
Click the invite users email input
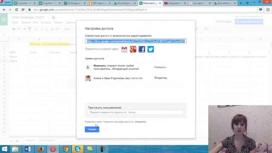[x=136, y=112]
